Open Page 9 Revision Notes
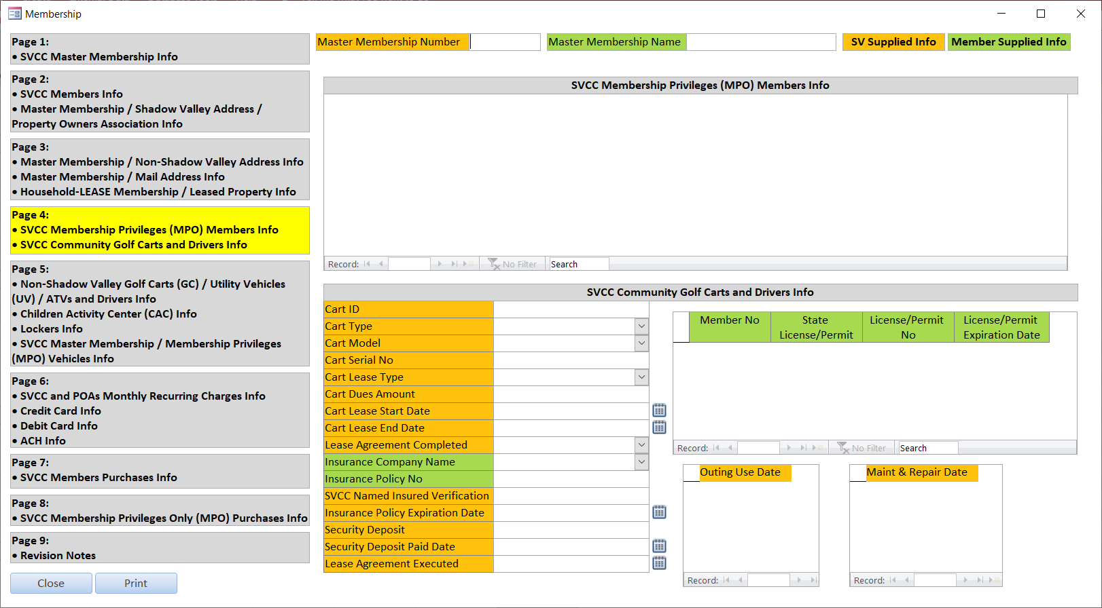1102x608 pixels. pyautogui.click(x=160, y=548)
